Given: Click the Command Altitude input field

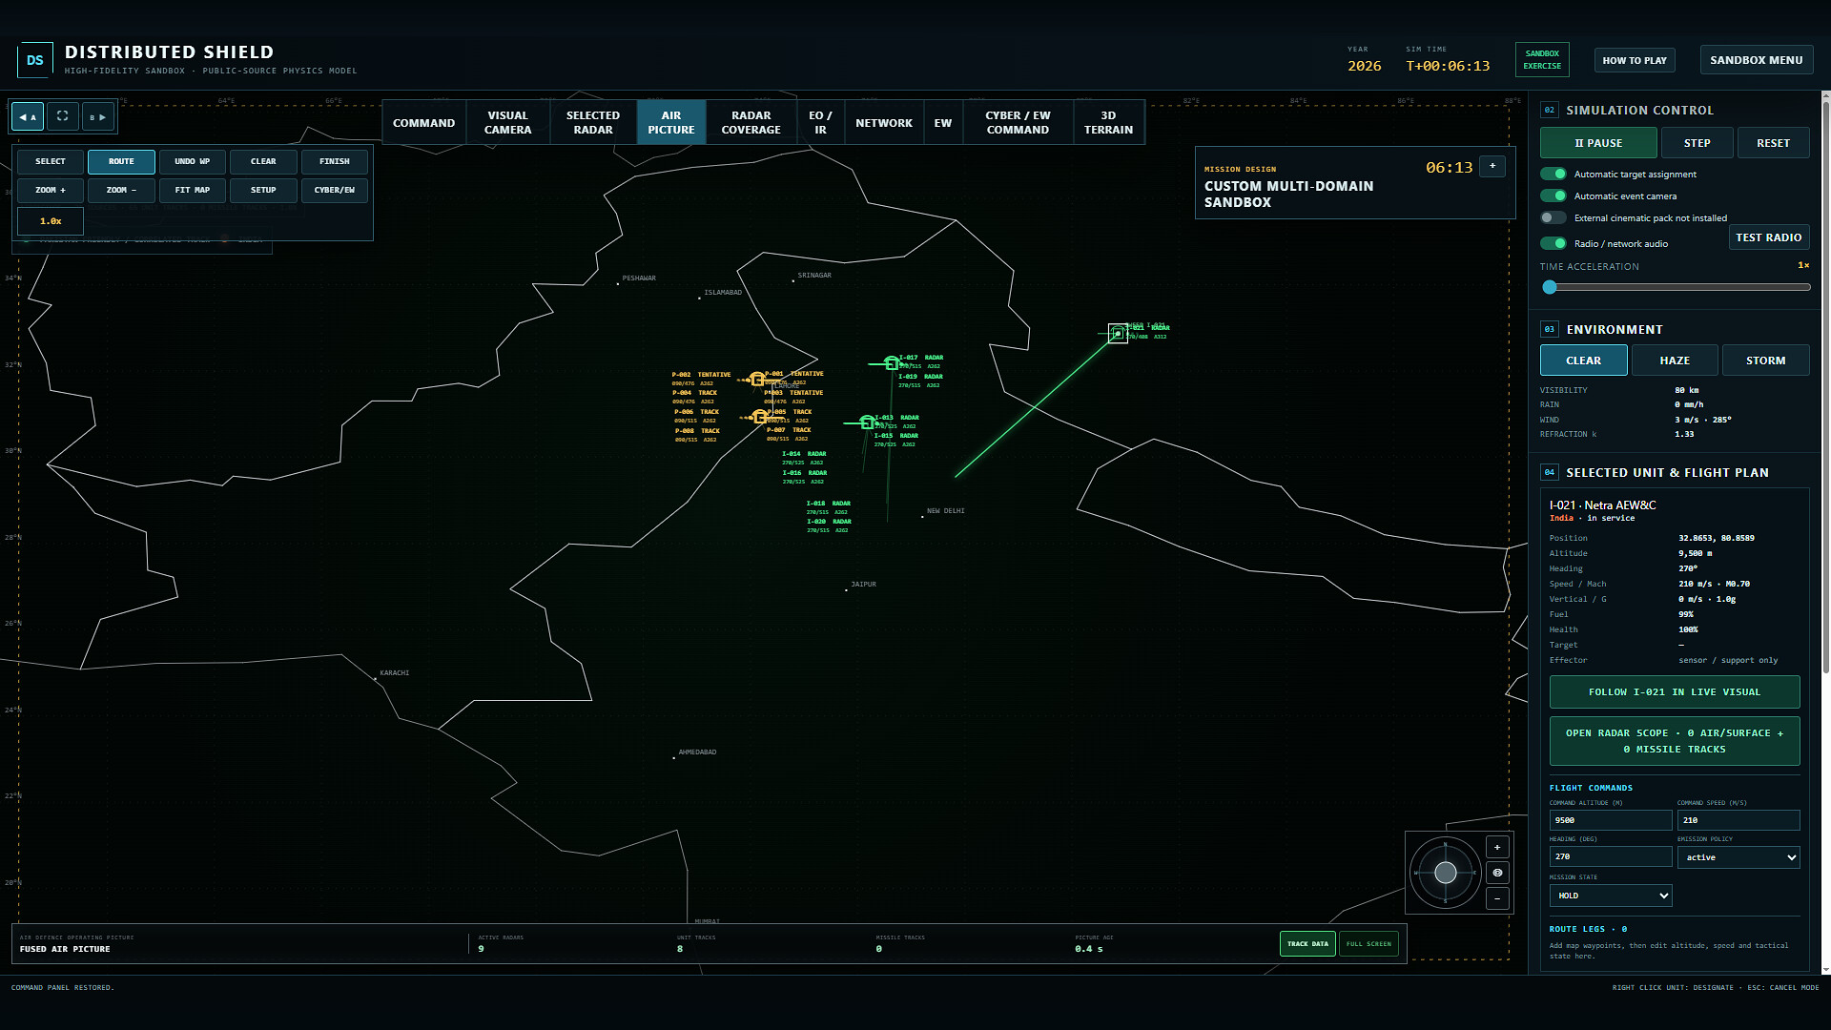Looking at the screenshot, I should [x=1611, y=820].
